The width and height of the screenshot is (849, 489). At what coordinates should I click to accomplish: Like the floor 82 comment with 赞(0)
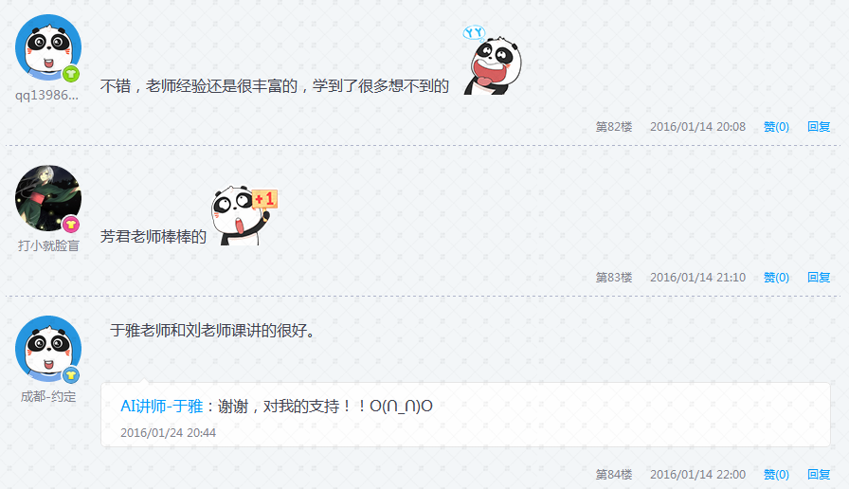tap(776, 127)
